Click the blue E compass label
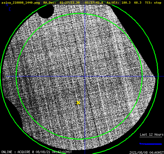 pyautogui.click(x=10, y=9)
